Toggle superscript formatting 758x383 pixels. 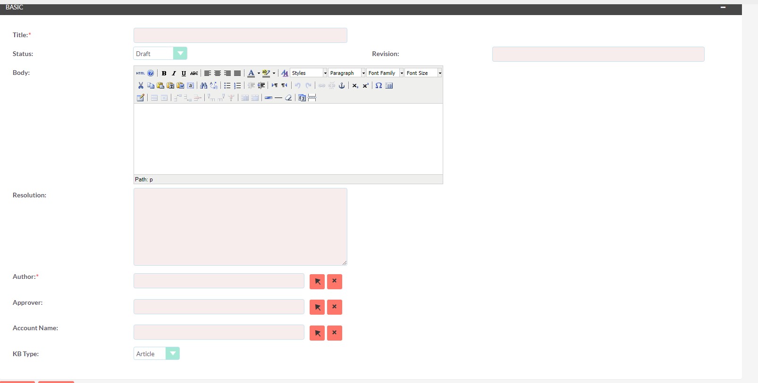pyautogui.click(x=365, y=85)
